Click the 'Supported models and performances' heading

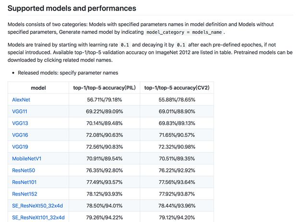pos(72,8)
